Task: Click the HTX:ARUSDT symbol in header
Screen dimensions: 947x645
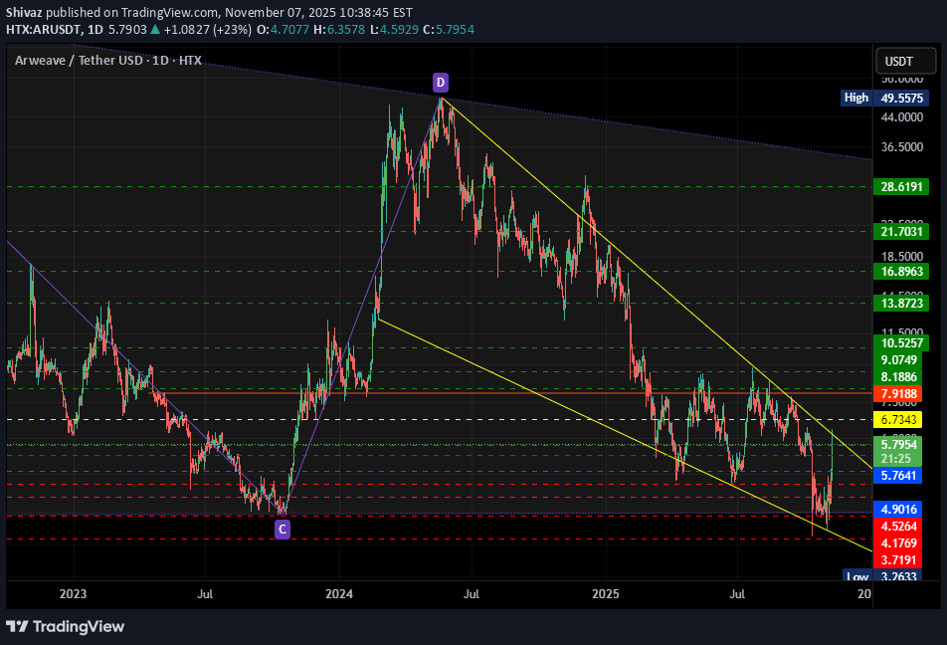Action: click(x=48, y=31)
